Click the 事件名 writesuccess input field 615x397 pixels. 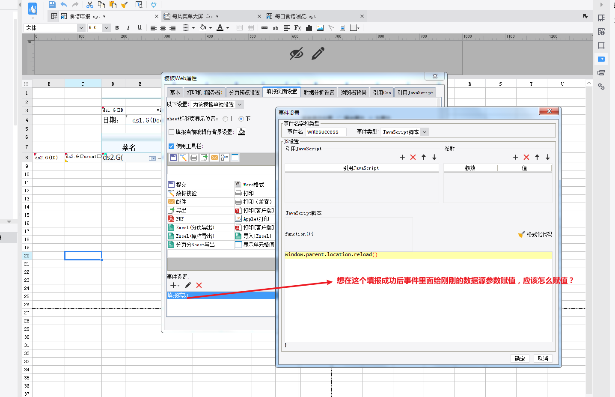click(326, 132)
